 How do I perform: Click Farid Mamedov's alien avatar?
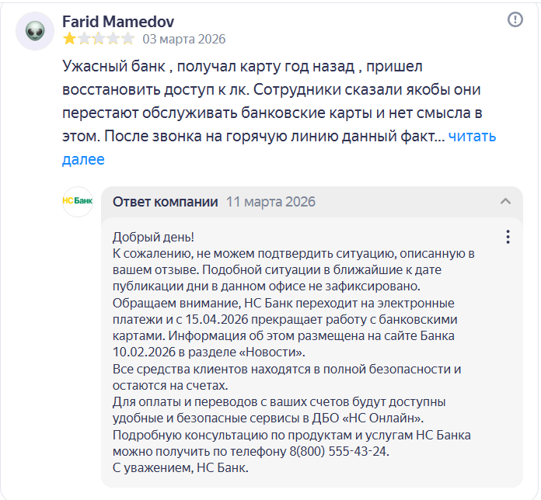click(35, 32)
